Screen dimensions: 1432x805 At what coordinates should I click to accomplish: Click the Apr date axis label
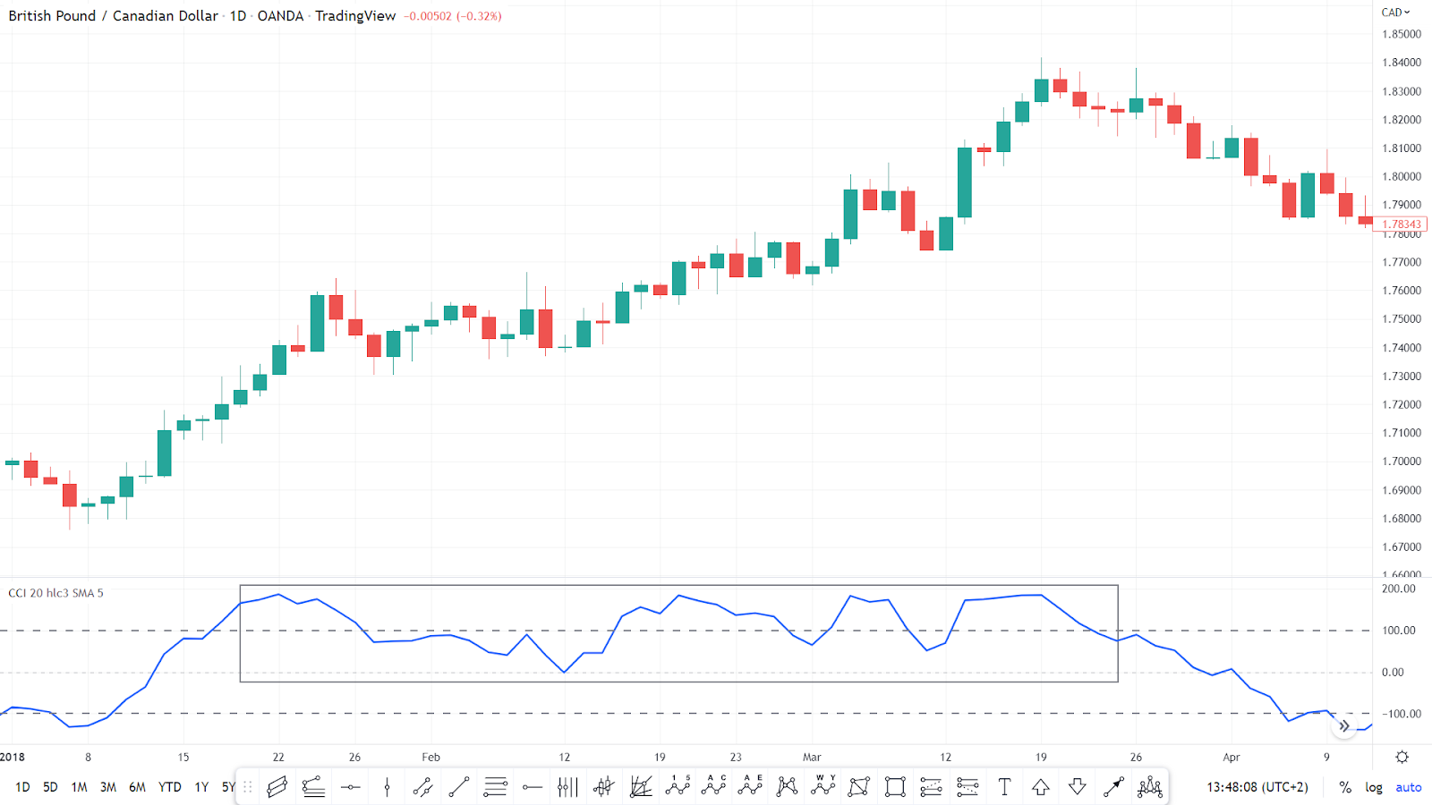tap(1232, 757)
